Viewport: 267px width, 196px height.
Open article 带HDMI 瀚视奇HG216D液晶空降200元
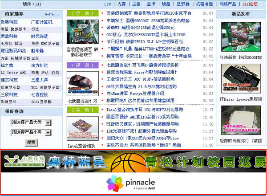click(141, 28)
